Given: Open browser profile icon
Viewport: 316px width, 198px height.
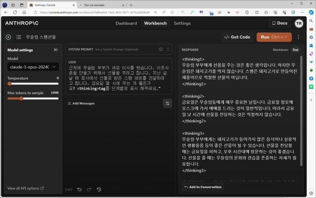Looking at the screenshot, I should (x=5, y=5).
